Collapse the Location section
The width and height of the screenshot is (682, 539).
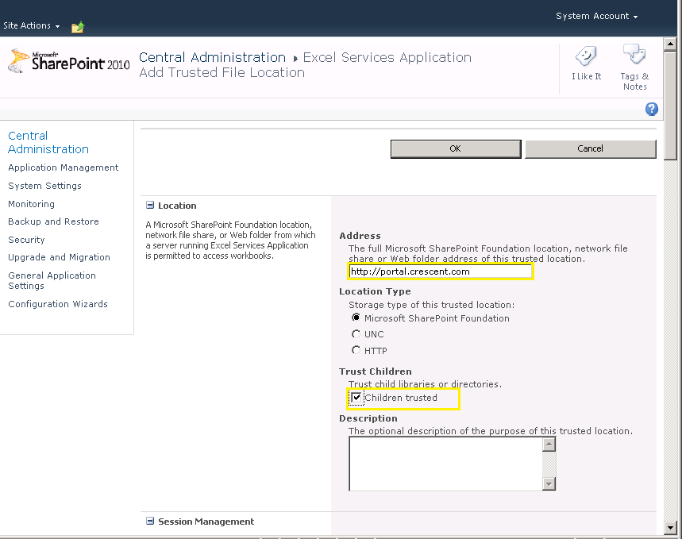pos(150,206)
